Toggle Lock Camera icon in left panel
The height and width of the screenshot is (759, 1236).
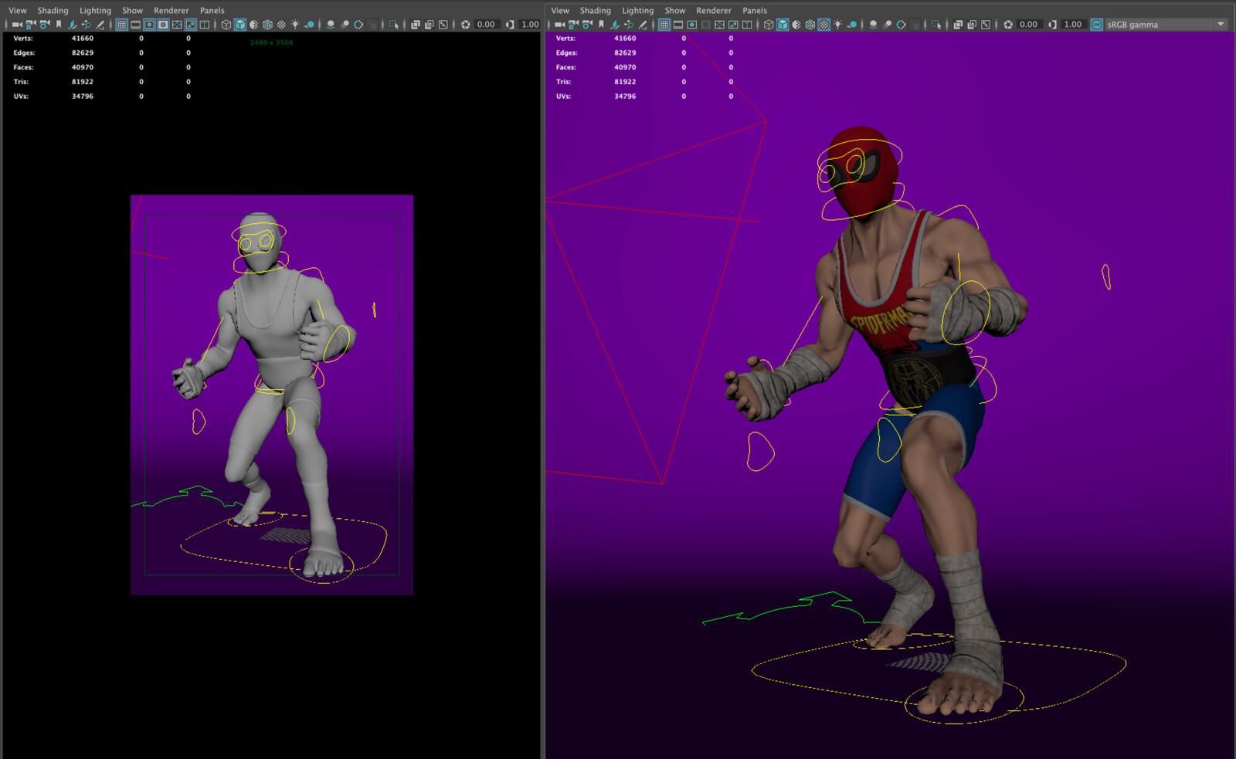tap(30, 25)
